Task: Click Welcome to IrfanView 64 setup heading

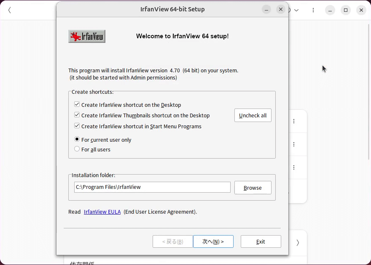Action: click(183, 36)
